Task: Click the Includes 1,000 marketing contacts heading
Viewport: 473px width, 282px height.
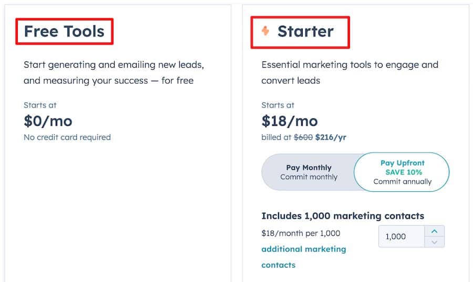Action: 343,216
